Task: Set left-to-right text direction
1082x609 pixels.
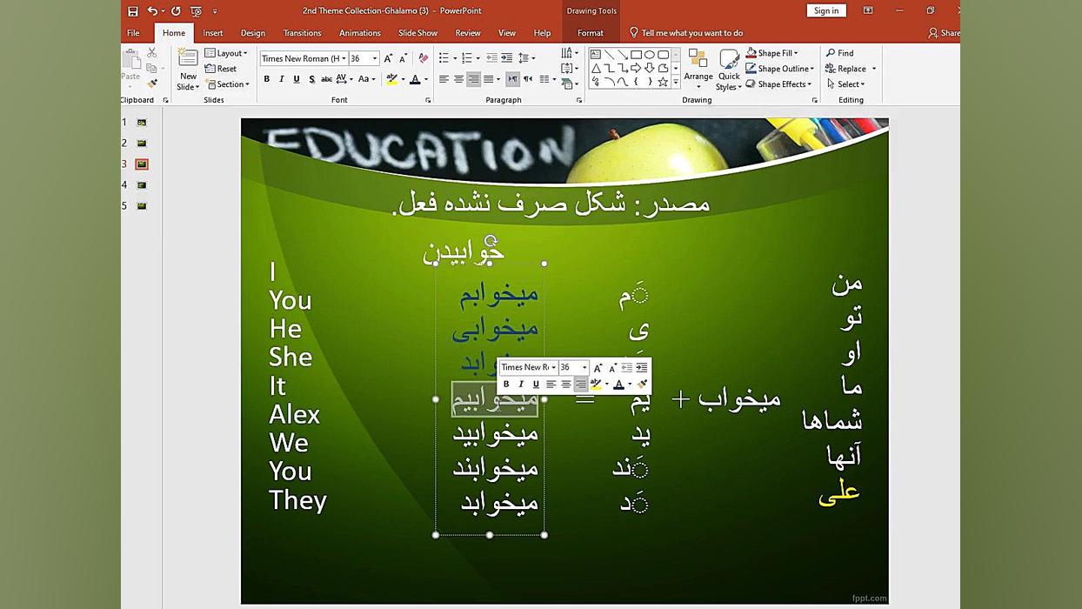Action: click(x=512, y=79)
